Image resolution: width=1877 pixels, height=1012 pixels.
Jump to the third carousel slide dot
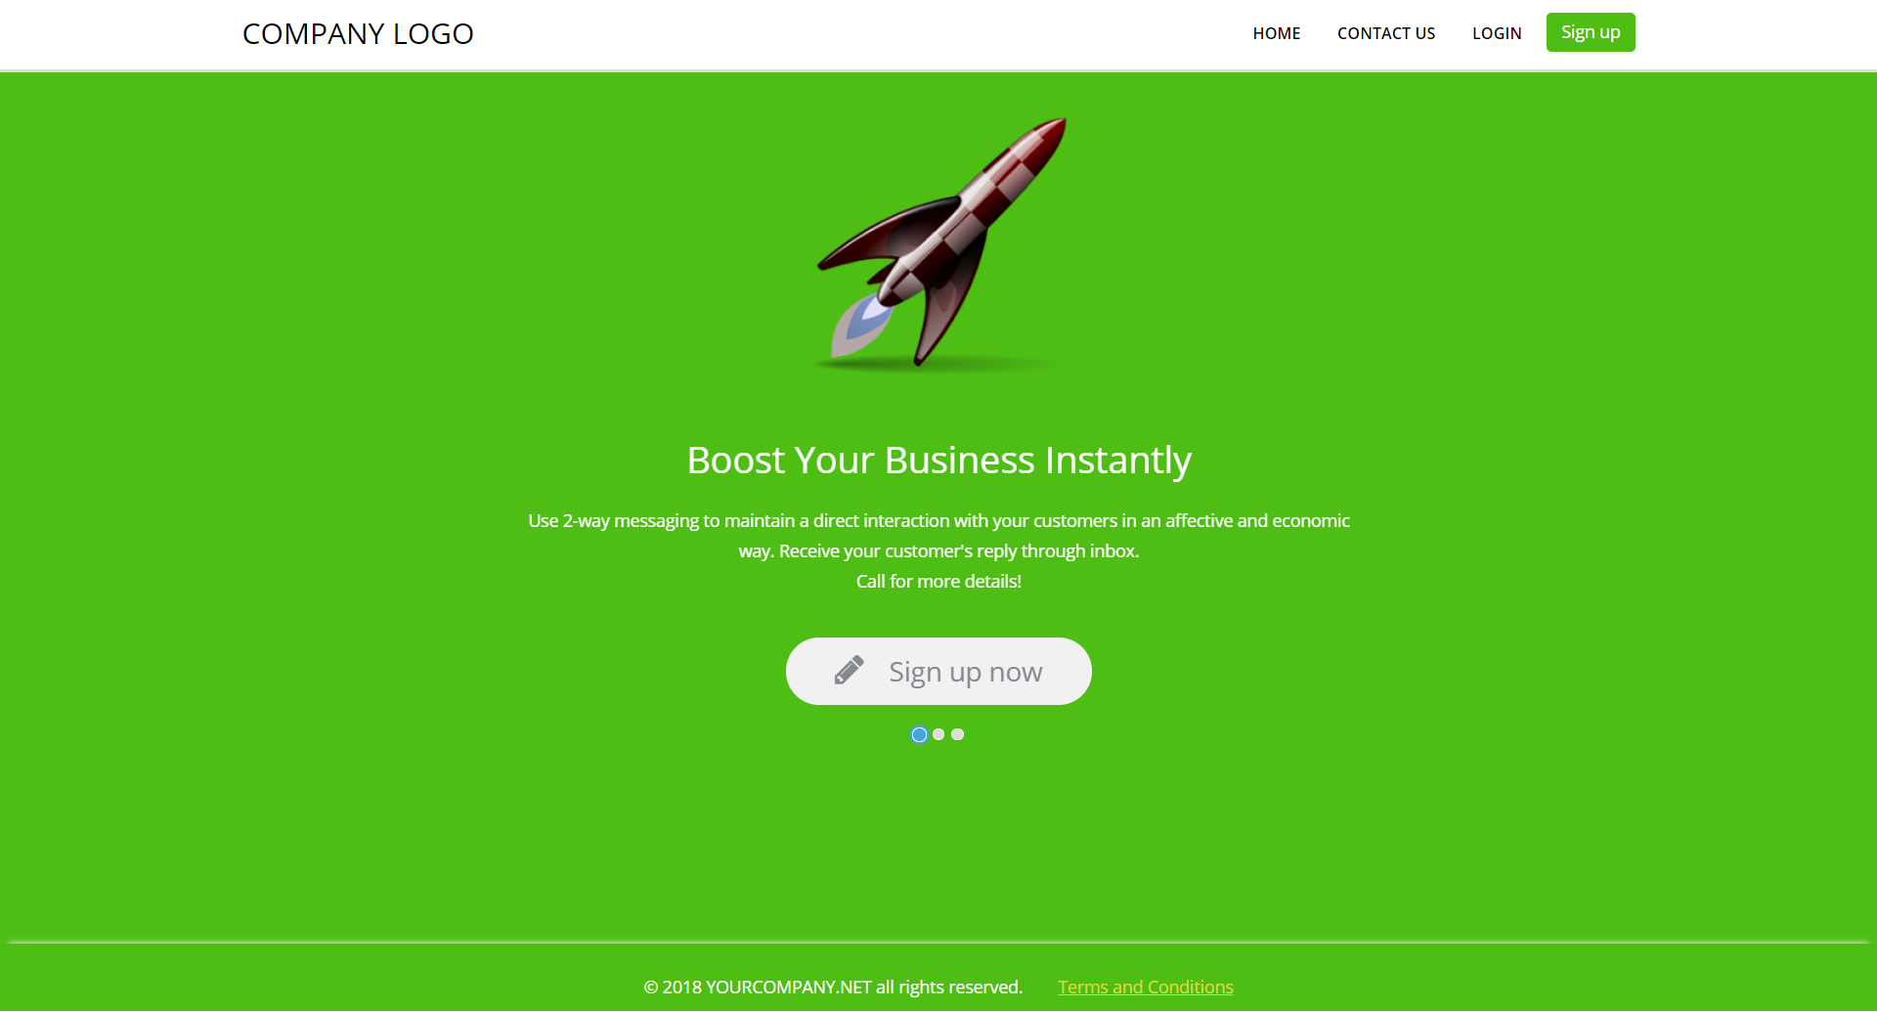(957, 734)
